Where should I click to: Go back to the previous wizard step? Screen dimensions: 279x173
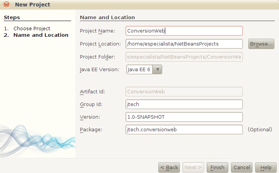169,168
